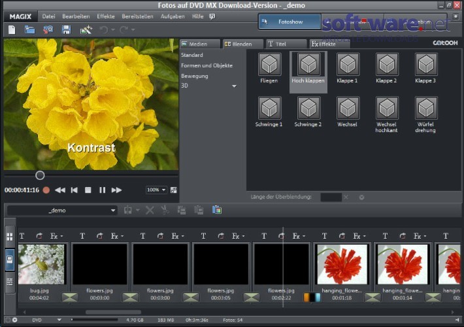Expand the 3D category arrow
464x327 pixels.
point(234,86)
